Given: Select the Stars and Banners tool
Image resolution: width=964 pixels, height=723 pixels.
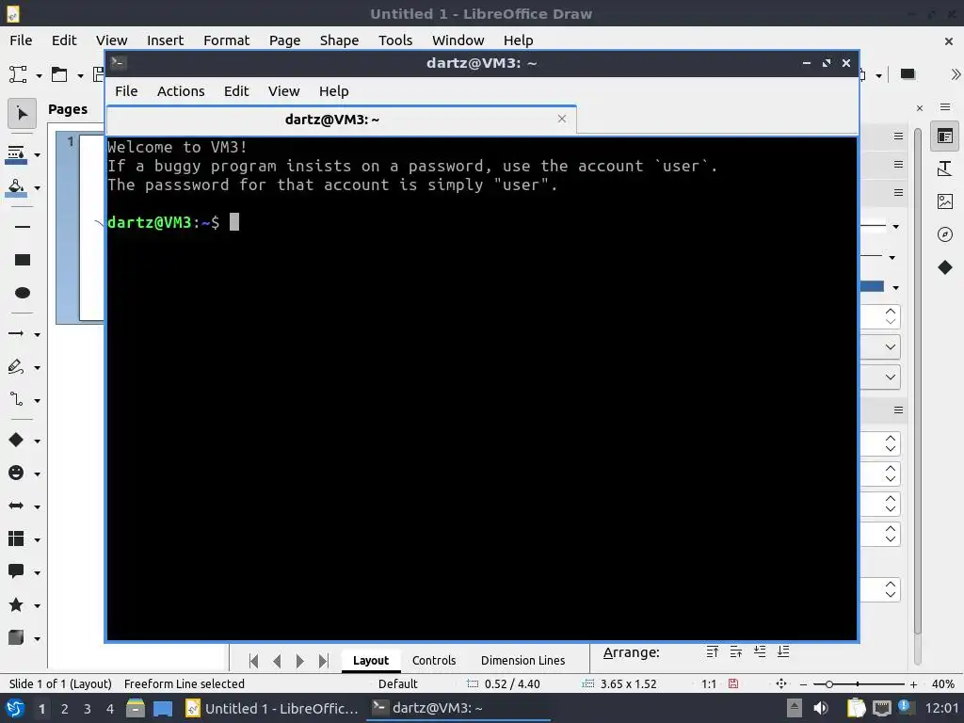Looking at the screenshot, I should 16,605.
